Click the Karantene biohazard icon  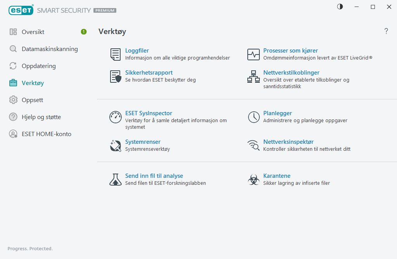[x=254, y=179]
